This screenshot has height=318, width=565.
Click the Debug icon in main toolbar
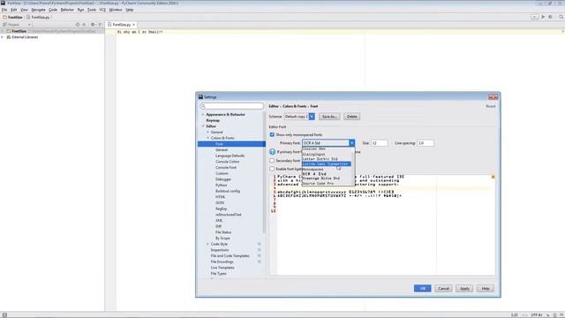tap(550, 17)
